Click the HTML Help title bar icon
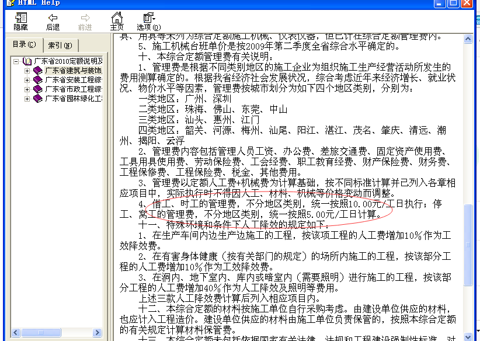 (11, 3)
